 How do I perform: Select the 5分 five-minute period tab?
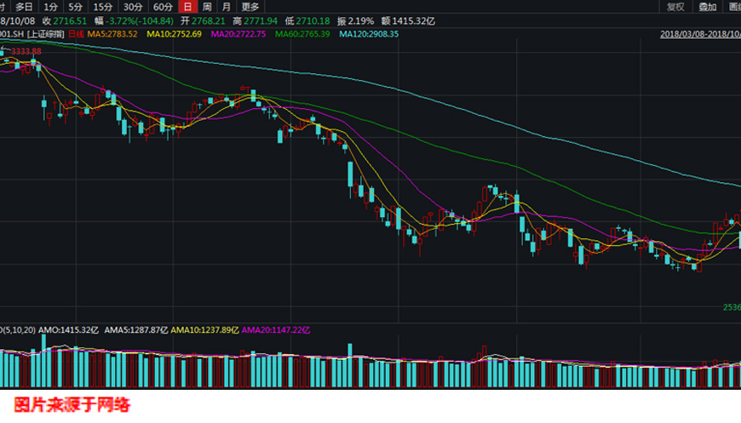click(76, 7)
